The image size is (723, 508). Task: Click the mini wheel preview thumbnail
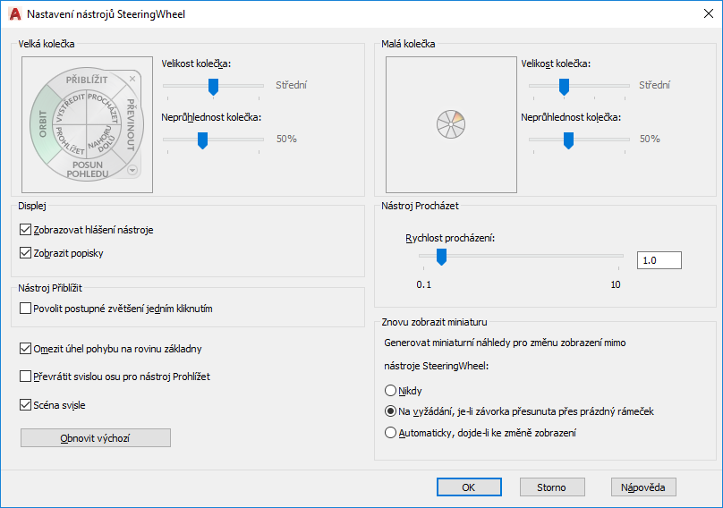pyautogui.click(x=451, y=124)
